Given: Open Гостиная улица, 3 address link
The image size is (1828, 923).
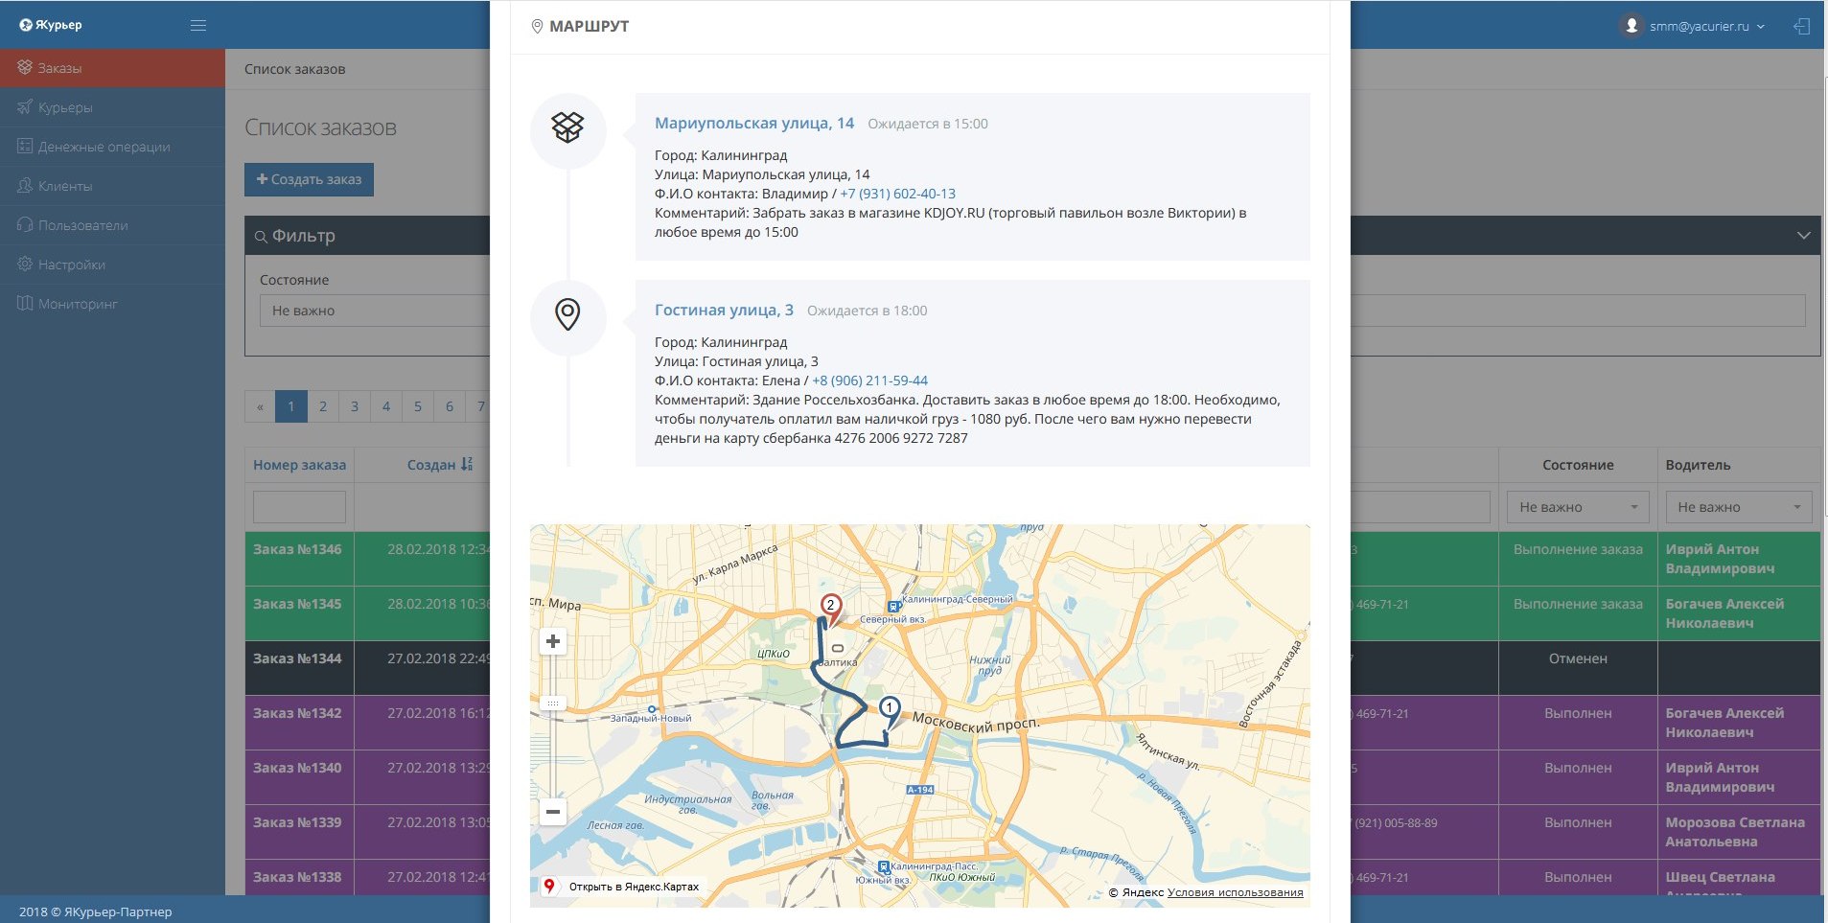Looking at the screenshot, I should pos(724,310).
